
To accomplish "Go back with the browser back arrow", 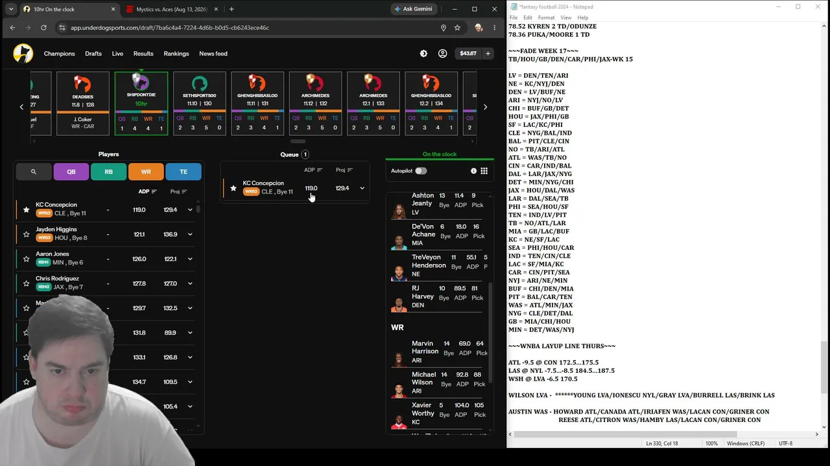I will (x=12, y=28).
